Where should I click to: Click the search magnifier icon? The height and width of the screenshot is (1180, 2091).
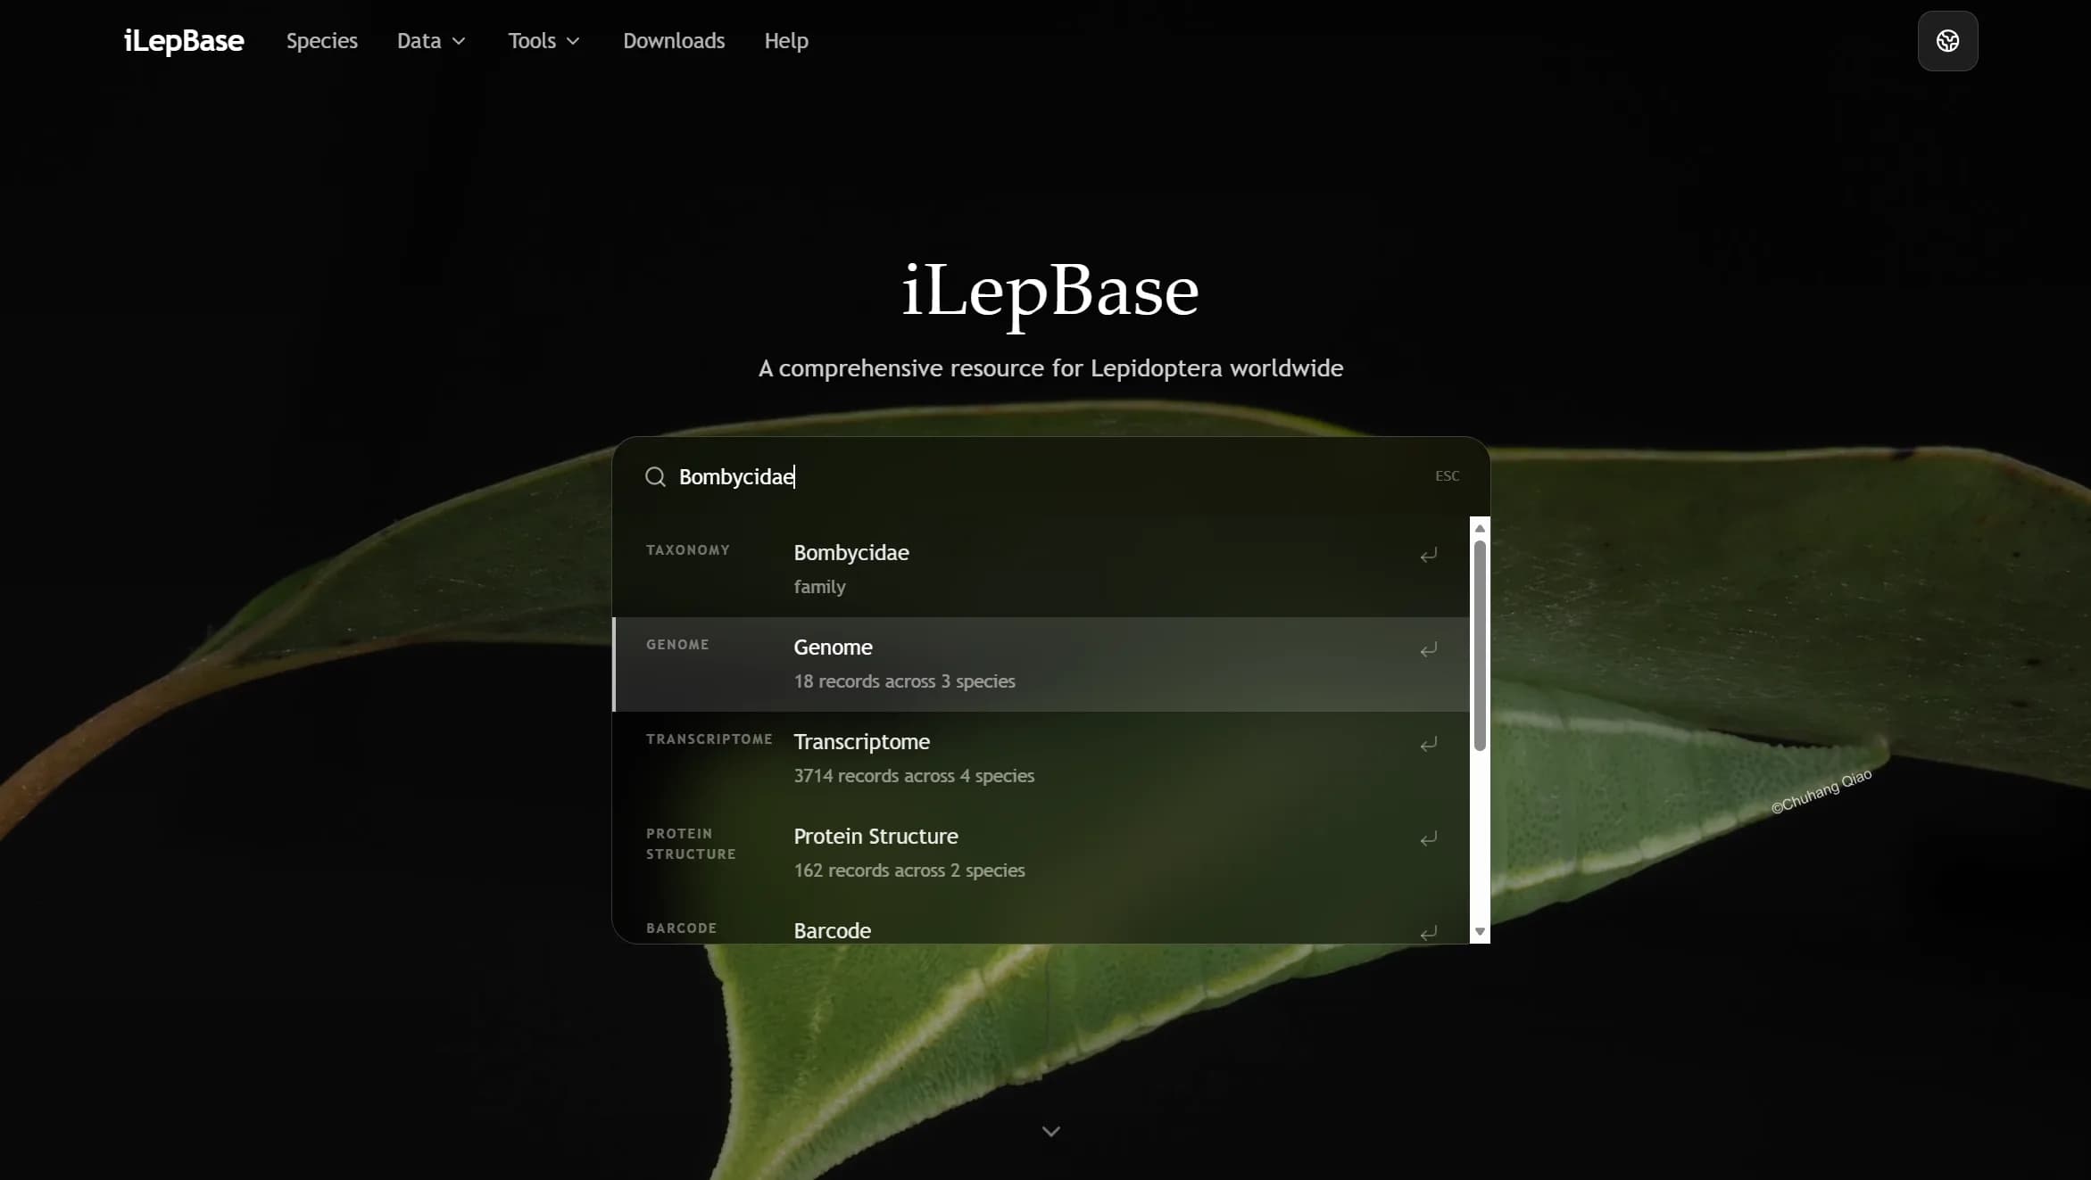(655, 476)
